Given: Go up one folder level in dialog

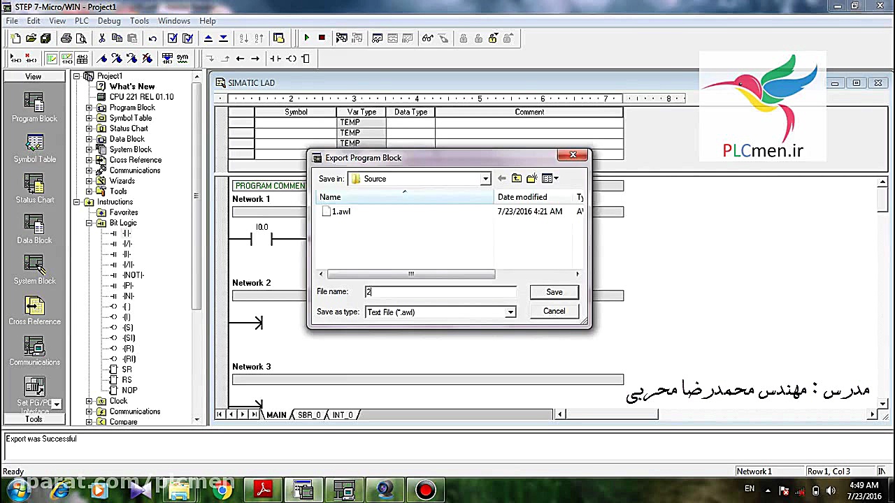Looking at the screenshot, I should [517, 179].
